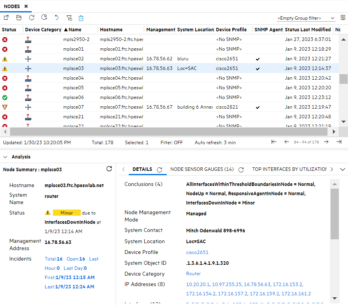
Task: Open the node view in a new window
Action: pyautogui.click(x=6, y=17)
